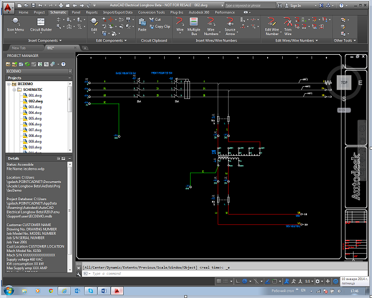Click the AutoCAD application menu button
This screenshot has height=298, width=372.
8,8
